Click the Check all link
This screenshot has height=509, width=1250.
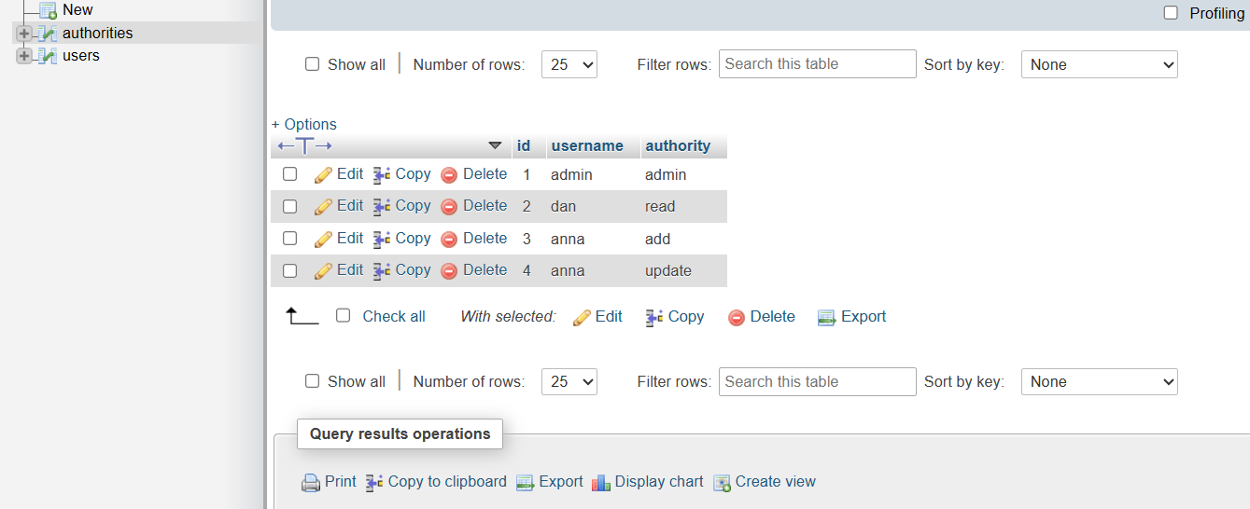(393, 316)
